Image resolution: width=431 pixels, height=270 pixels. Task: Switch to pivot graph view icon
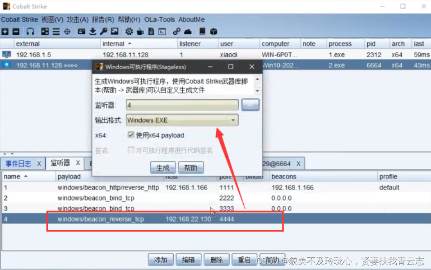[x=45, y=32]
